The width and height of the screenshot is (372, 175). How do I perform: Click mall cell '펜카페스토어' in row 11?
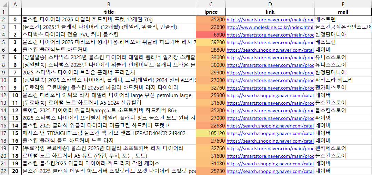pyautogui.click(x=343, y=88)
